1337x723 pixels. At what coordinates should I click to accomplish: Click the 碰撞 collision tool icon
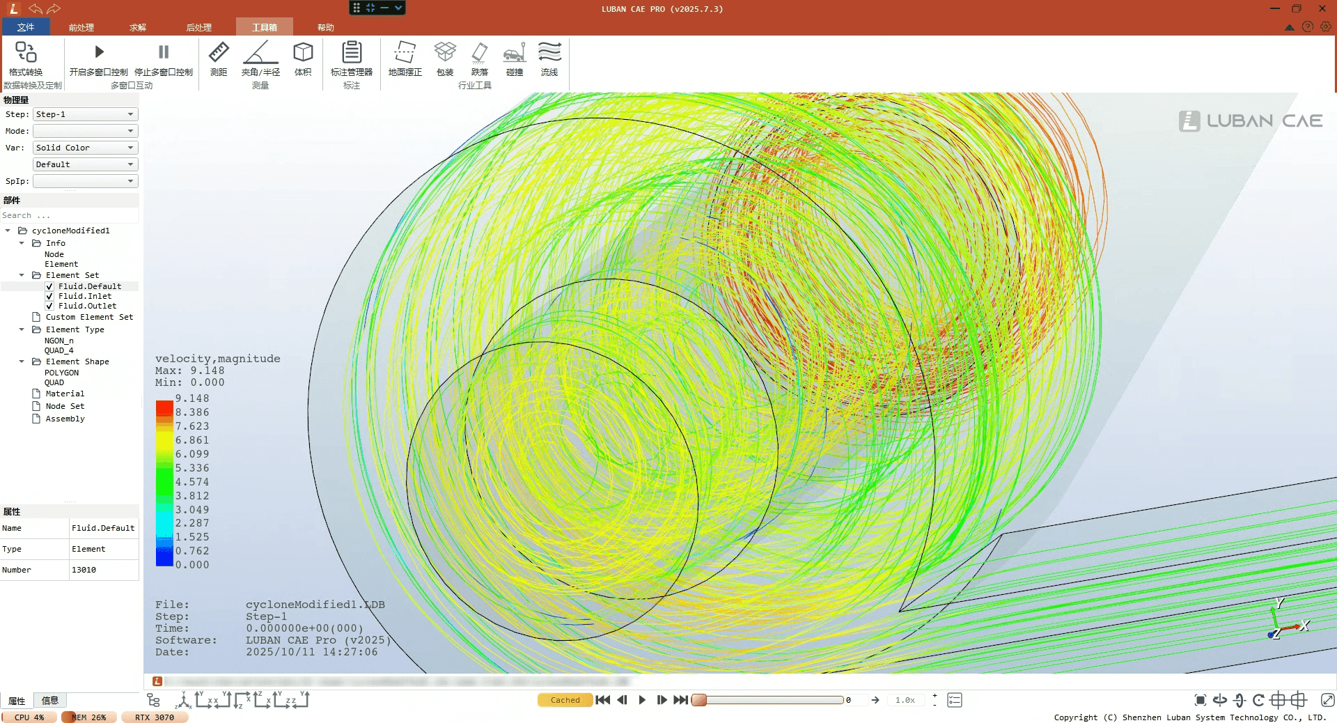pyautogui.click(x=514, y=53)
